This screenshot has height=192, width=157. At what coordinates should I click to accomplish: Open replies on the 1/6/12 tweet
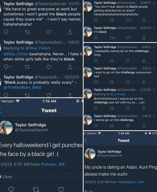click(x=6, y=67)
